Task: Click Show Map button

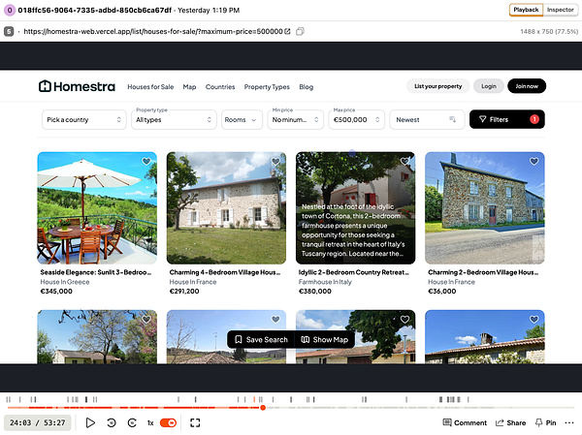Action: [x=325, y=340]
